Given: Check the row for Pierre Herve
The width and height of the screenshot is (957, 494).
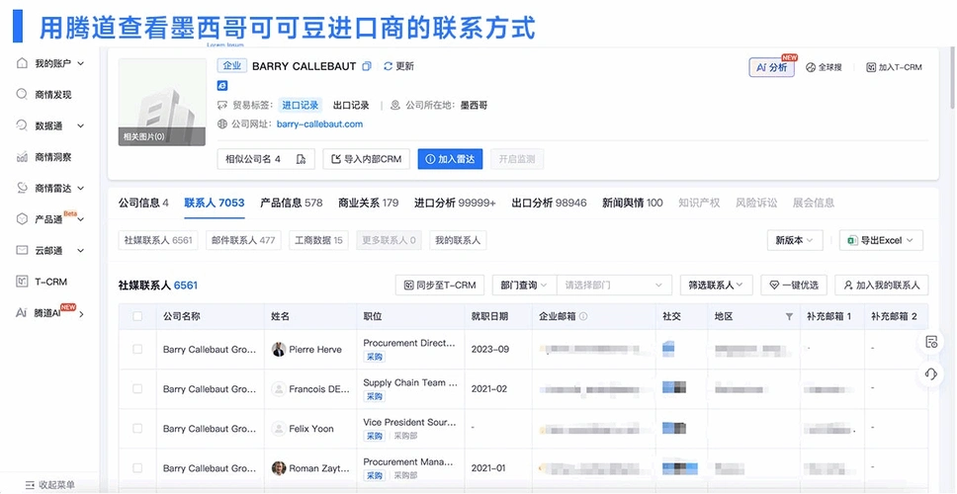Looking at the screenshot, I should coord(137,349).
